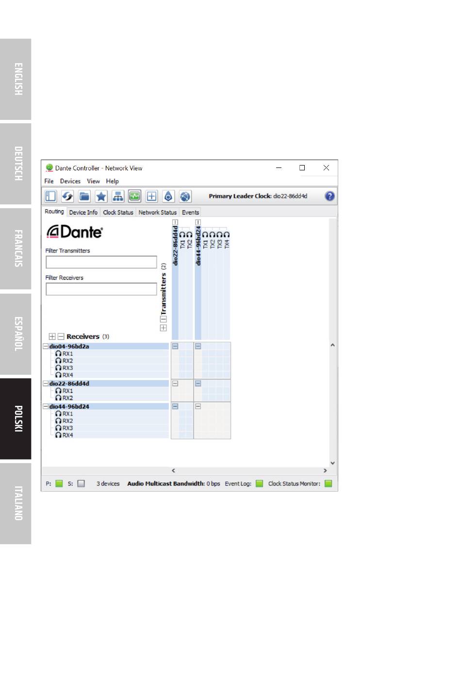Click the TX3 icon under dio44-96bd24 transmitter

pyautogui.click(x=219, y=235)
